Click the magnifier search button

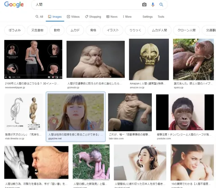[161, 5]
